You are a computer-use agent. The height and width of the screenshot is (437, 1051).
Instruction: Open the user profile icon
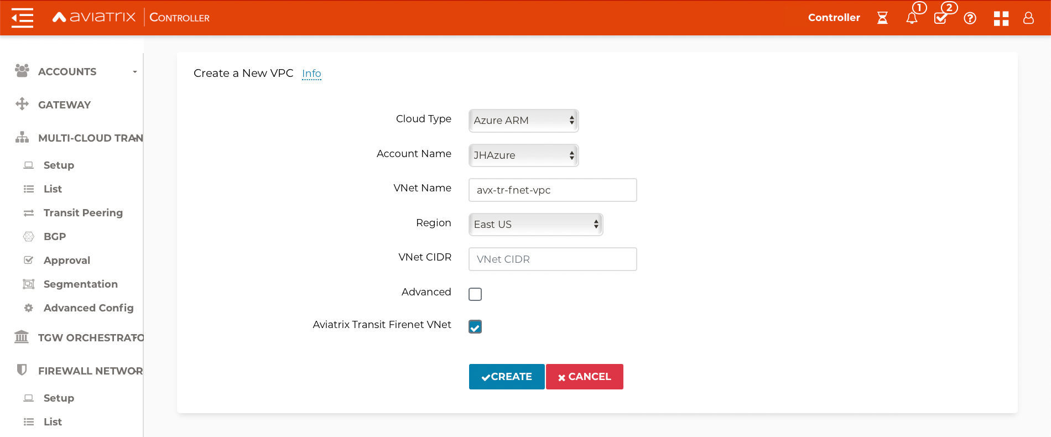[x=1028, y=18]
